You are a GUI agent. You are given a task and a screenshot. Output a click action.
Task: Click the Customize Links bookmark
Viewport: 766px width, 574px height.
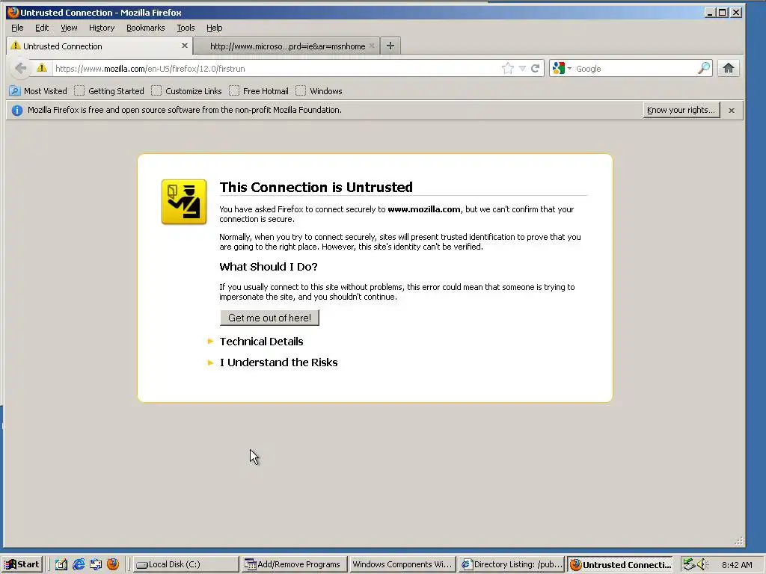[x=186, y=90]
